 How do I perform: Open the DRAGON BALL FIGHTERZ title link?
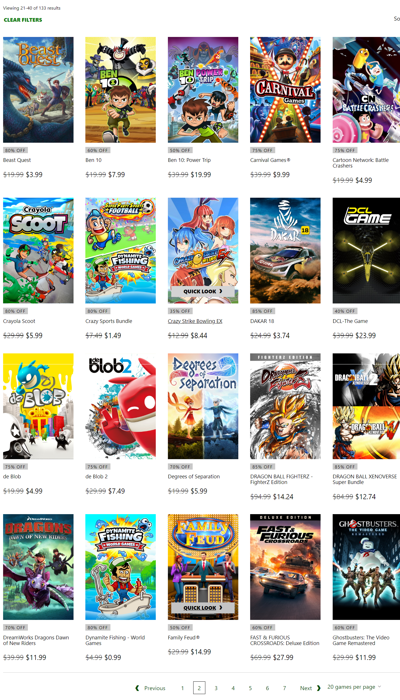pos(281,479)
